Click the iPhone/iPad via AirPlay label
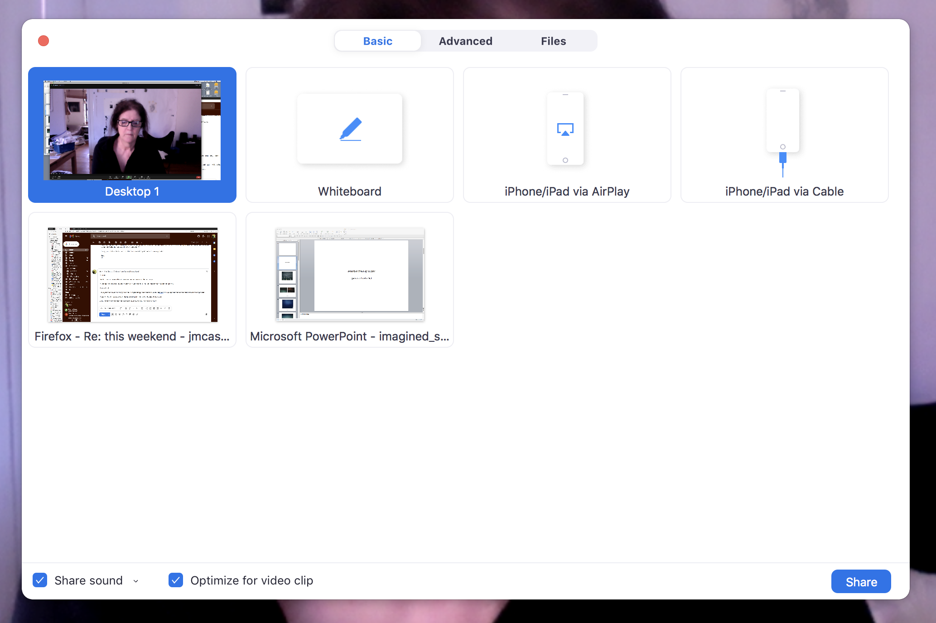936x623 pixels. (567, 192)
